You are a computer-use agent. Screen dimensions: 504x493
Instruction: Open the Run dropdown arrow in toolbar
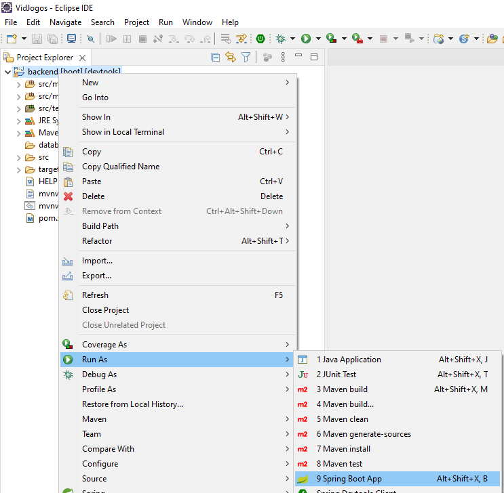(318, 39)
